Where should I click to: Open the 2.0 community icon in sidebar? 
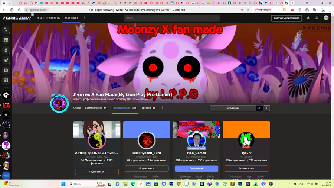coord(6,105)
